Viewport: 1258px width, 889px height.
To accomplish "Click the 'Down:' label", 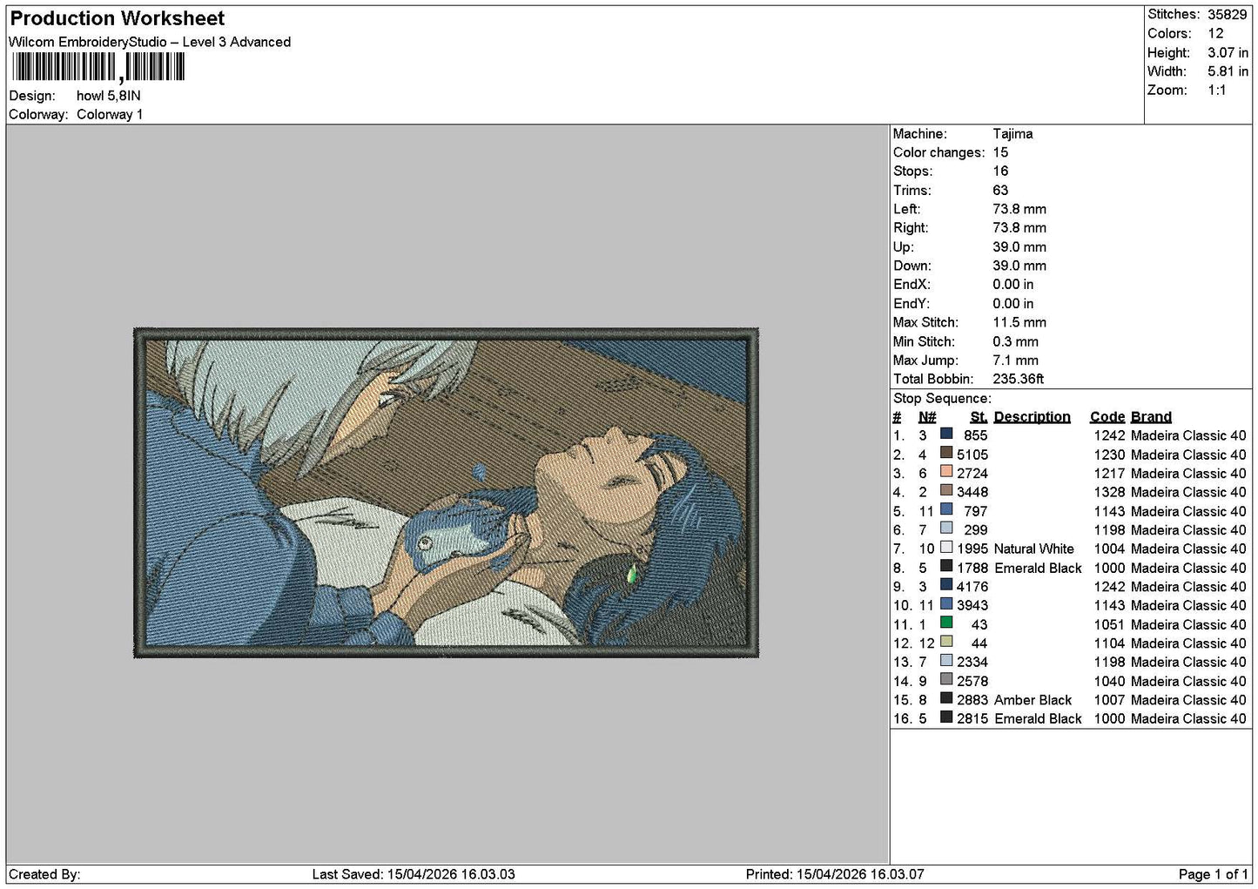I will coord(912,266).
